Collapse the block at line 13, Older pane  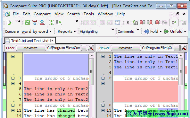[x=13, y=110]
